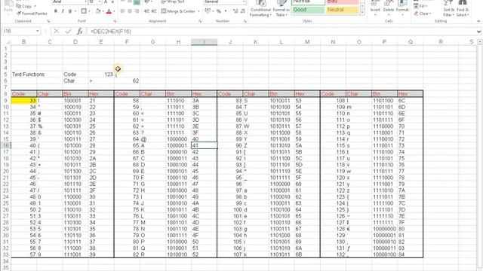Apply the red font color

109,11
